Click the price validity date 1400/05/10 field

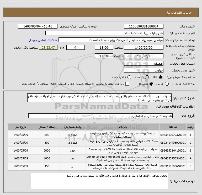click(144, 56)
